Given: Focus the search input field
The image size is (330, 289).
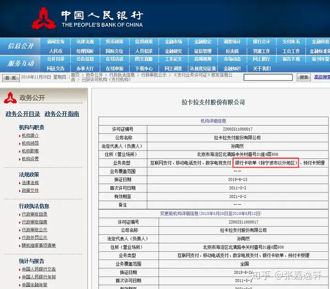Looking at the screenshot, I should pyautogui.click(x=268, y=78).
